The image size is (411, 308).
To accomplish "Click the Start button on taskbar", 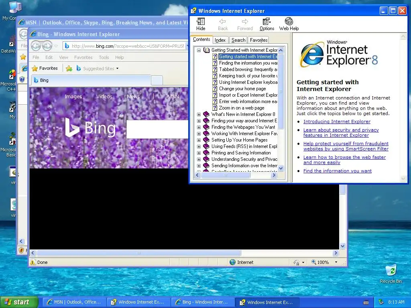I will coord(19,302).
